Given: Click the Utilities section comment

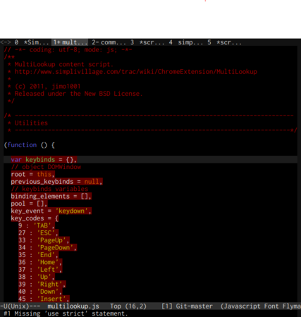Looking at the screenshot, I should (x=27, y=123).
